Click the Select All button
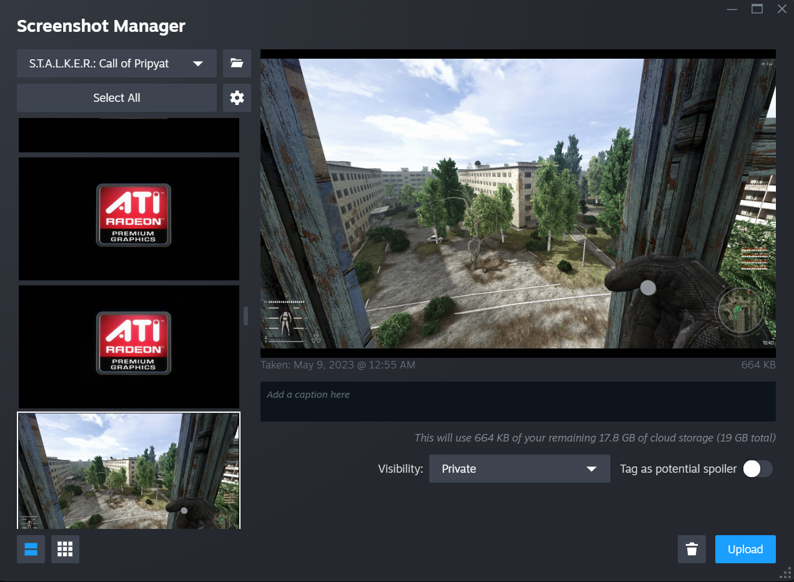The image size is (794, 582). 117,97
